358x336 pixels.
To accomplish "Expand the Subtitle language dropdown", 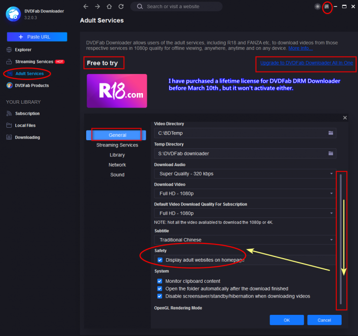I will [x=244, y=240].
